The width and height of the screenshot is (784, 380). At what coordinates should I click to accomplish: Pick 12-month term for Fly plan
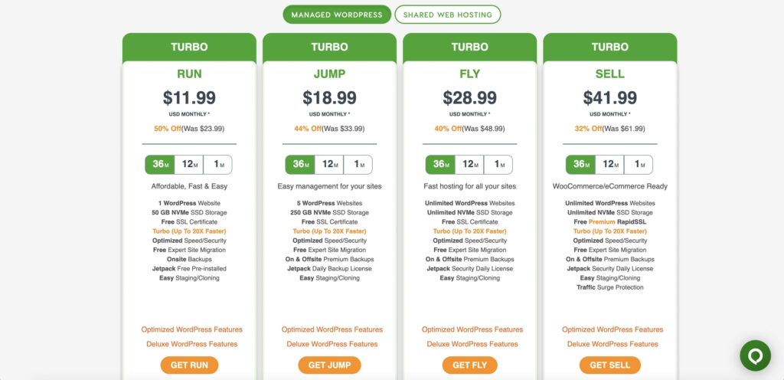tap(469, 165)
